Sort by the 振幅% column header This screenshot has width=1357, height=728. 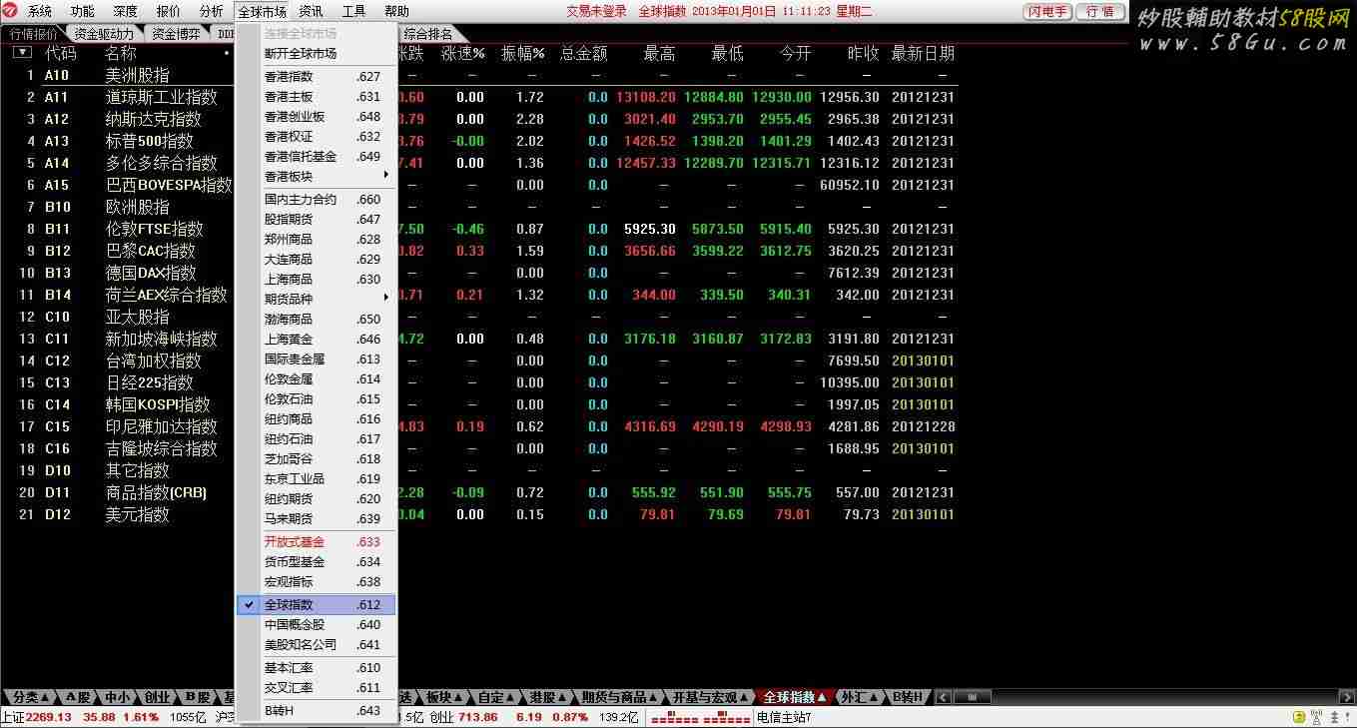522,53
